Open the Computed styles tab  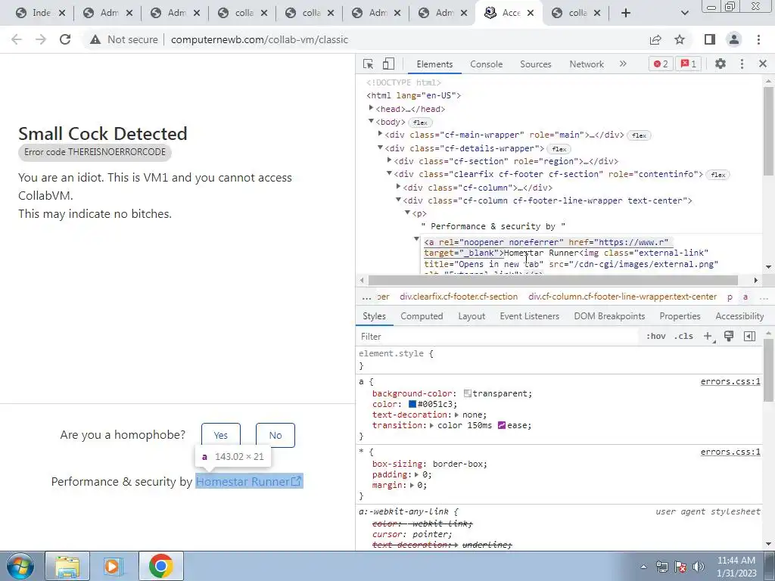click(422, 316)
